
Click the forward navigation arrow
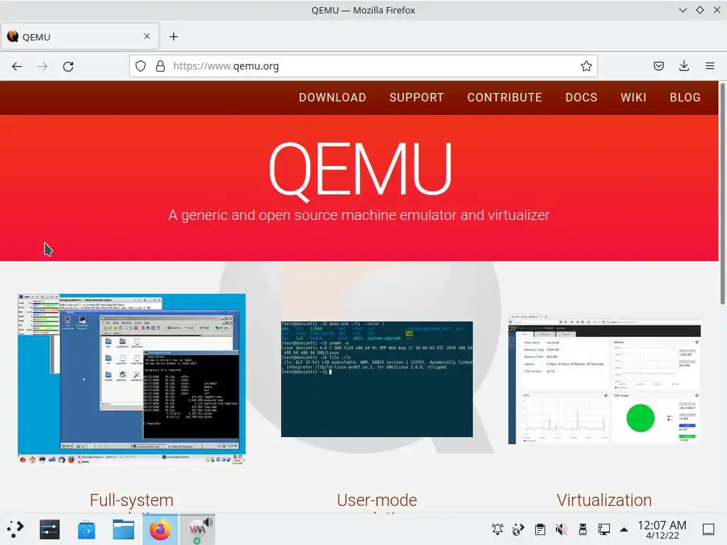click(x=43, y=66)
